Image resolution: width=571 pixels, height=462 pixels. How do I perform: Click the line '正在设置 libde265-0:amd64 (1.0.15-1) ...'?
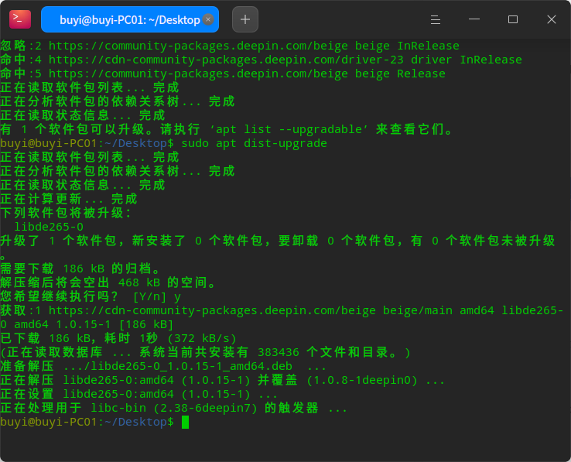point(138,394)
